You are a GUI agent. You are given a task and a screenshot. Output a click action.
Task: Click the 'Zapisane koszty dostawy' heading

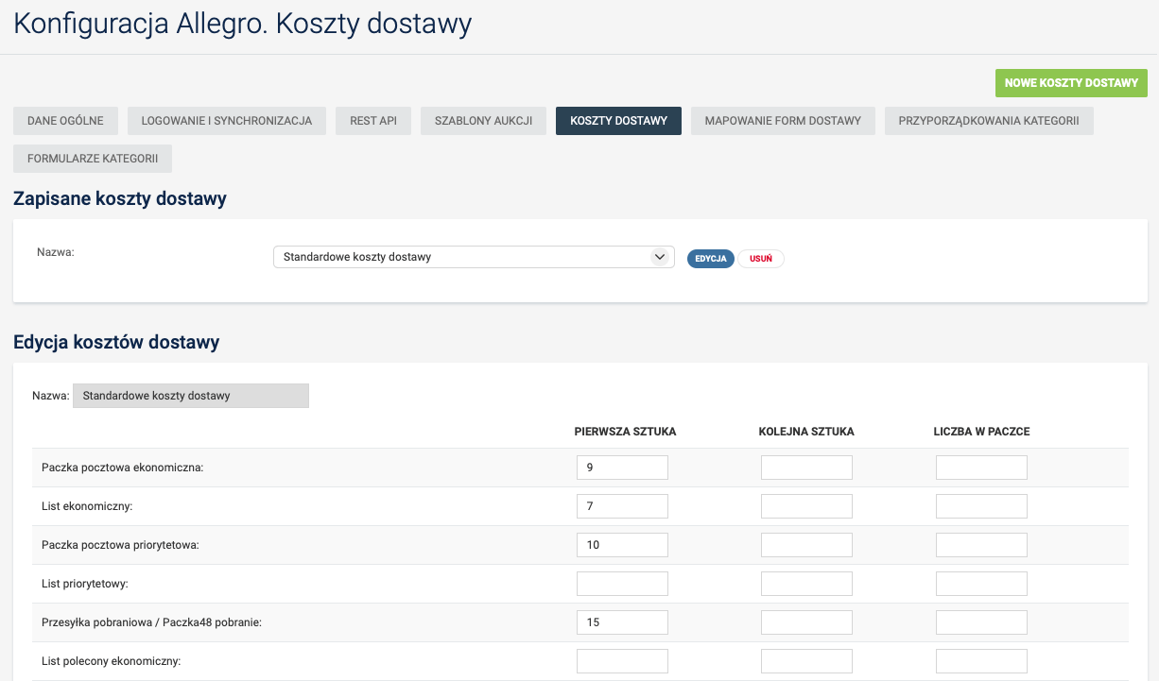point(120,199)
